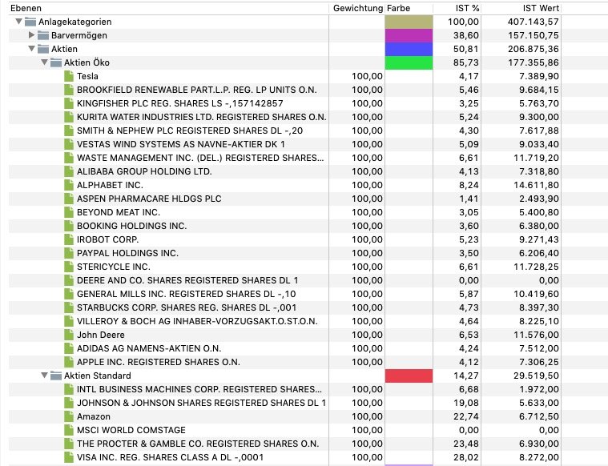The image size is (608, 466).
Task: Click the Barvermögen folder icon
Action: pos(43,35)
